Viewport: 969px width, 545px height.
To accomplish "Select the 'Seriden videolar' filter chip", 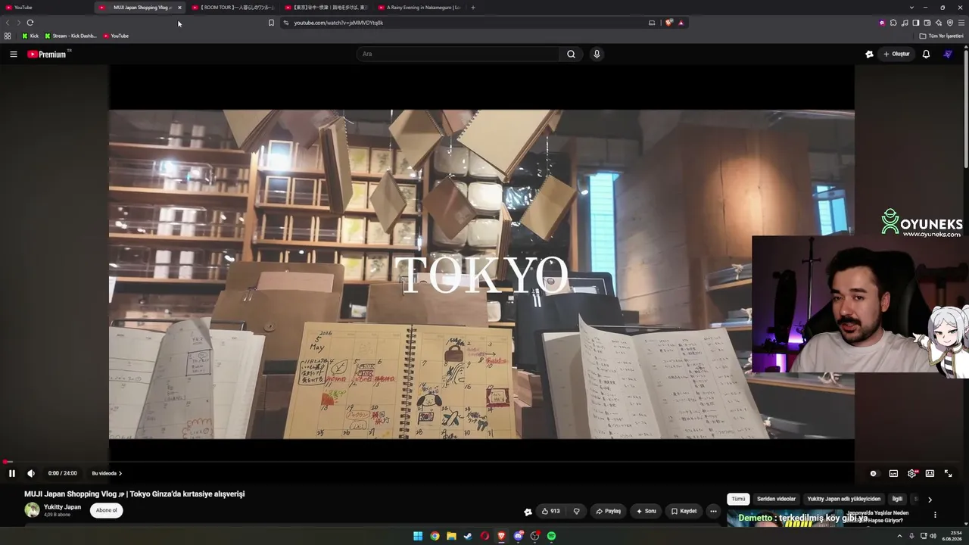I will click(x=776, y=499).
